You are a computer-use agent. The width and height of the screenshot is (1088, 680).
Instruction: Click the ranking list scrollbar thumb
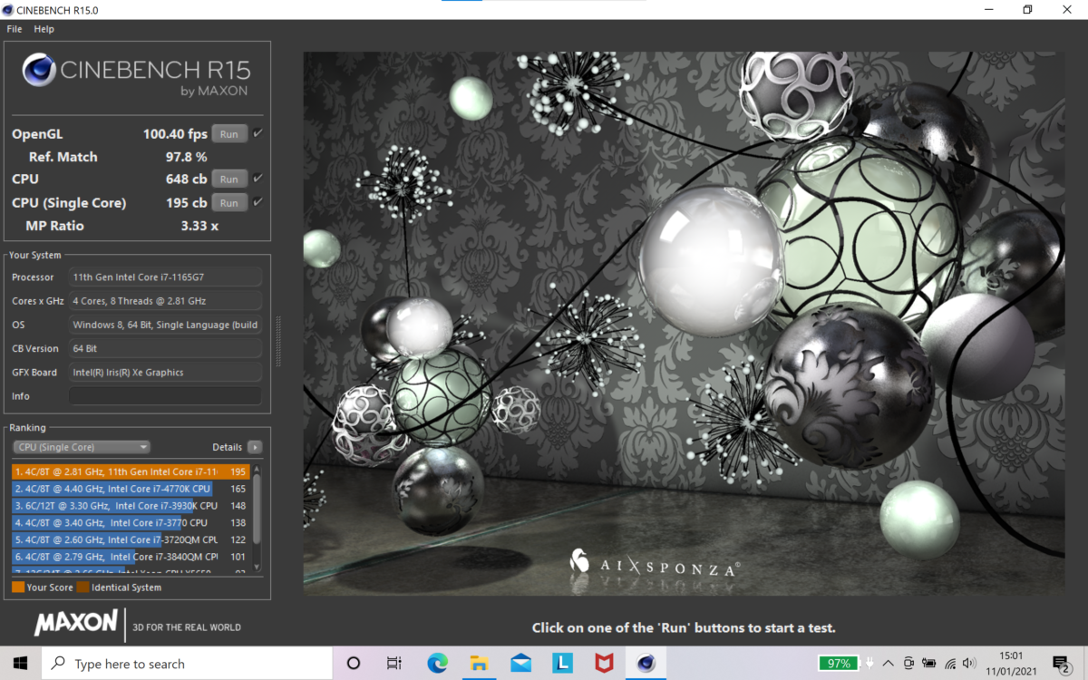tap(257, 508)
